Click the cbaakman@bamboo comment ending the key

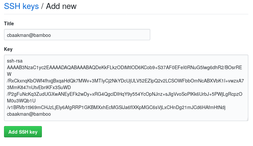[x=29, y=114]
